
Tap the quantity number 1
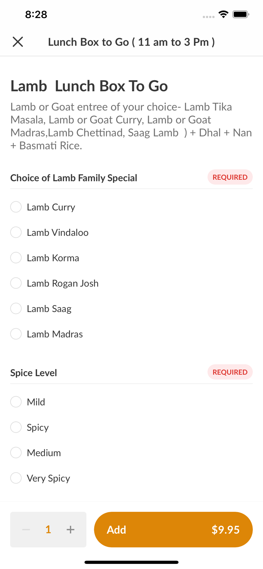(48, 529)
